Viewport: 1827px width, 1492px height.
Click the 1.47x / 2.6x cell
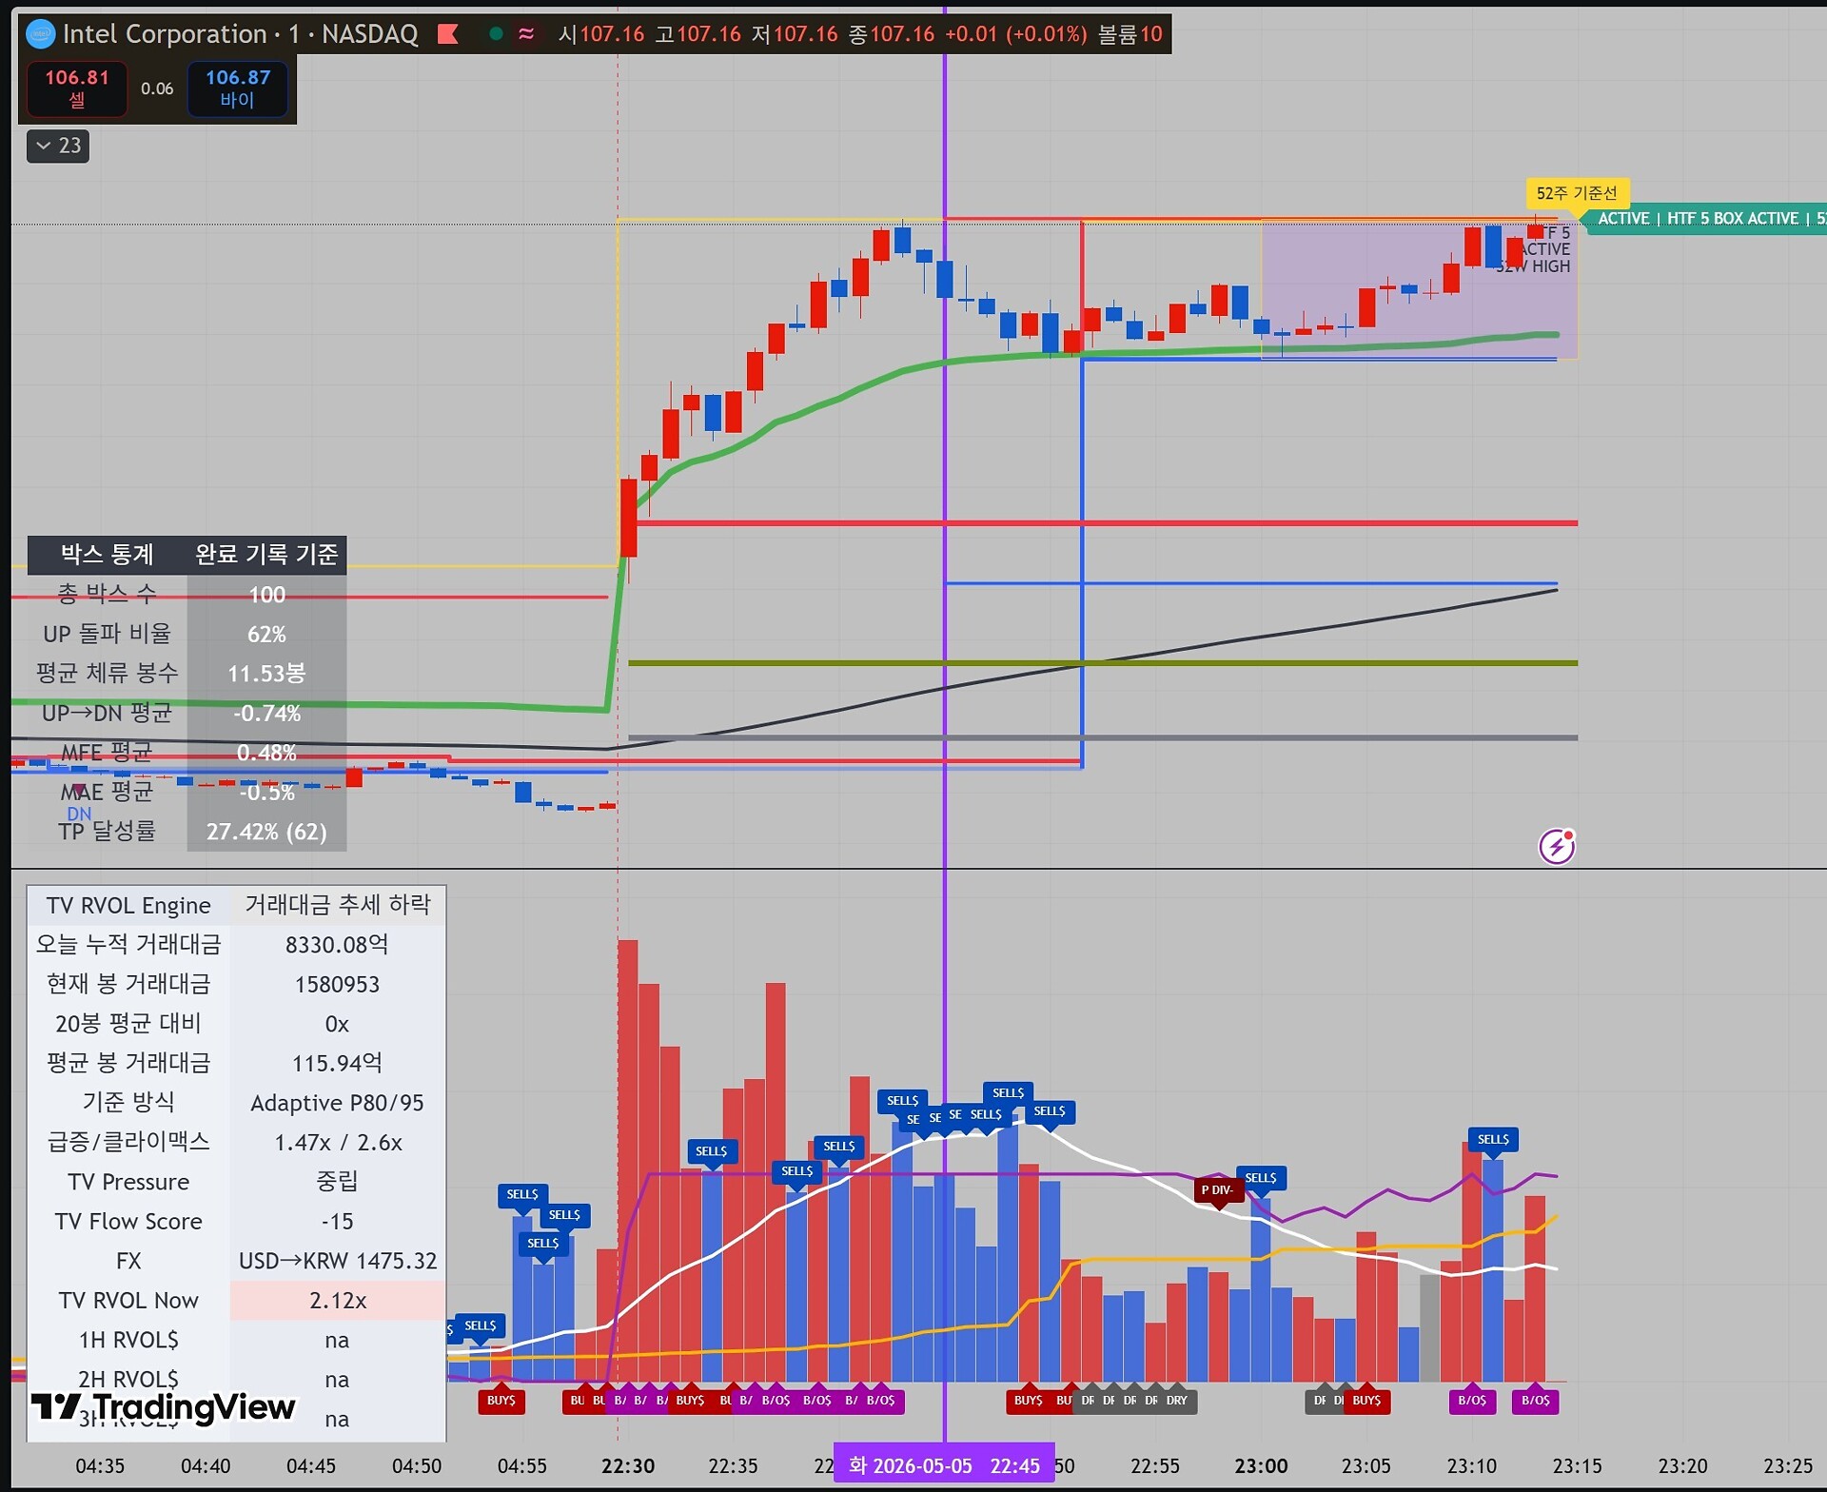click(x=338, y=1142)
